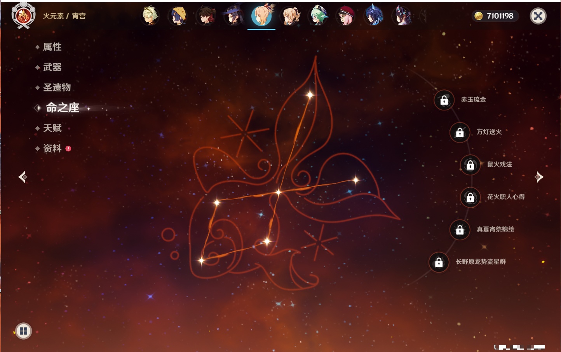561x352 pixels.
Task: Select the green-haired Sucrose avatar
Action: click(318, 16)
